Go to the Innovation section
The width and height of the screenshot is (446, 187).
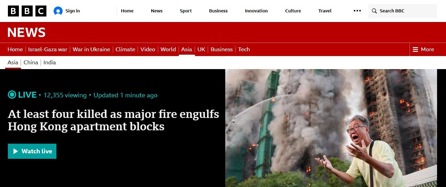click(x=256, y=11)
